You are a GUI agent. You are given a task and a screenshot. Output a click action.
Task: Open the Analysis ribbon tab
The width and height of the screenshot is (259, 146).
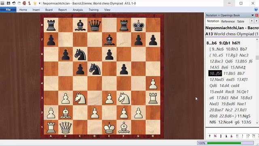coord(78,10)
